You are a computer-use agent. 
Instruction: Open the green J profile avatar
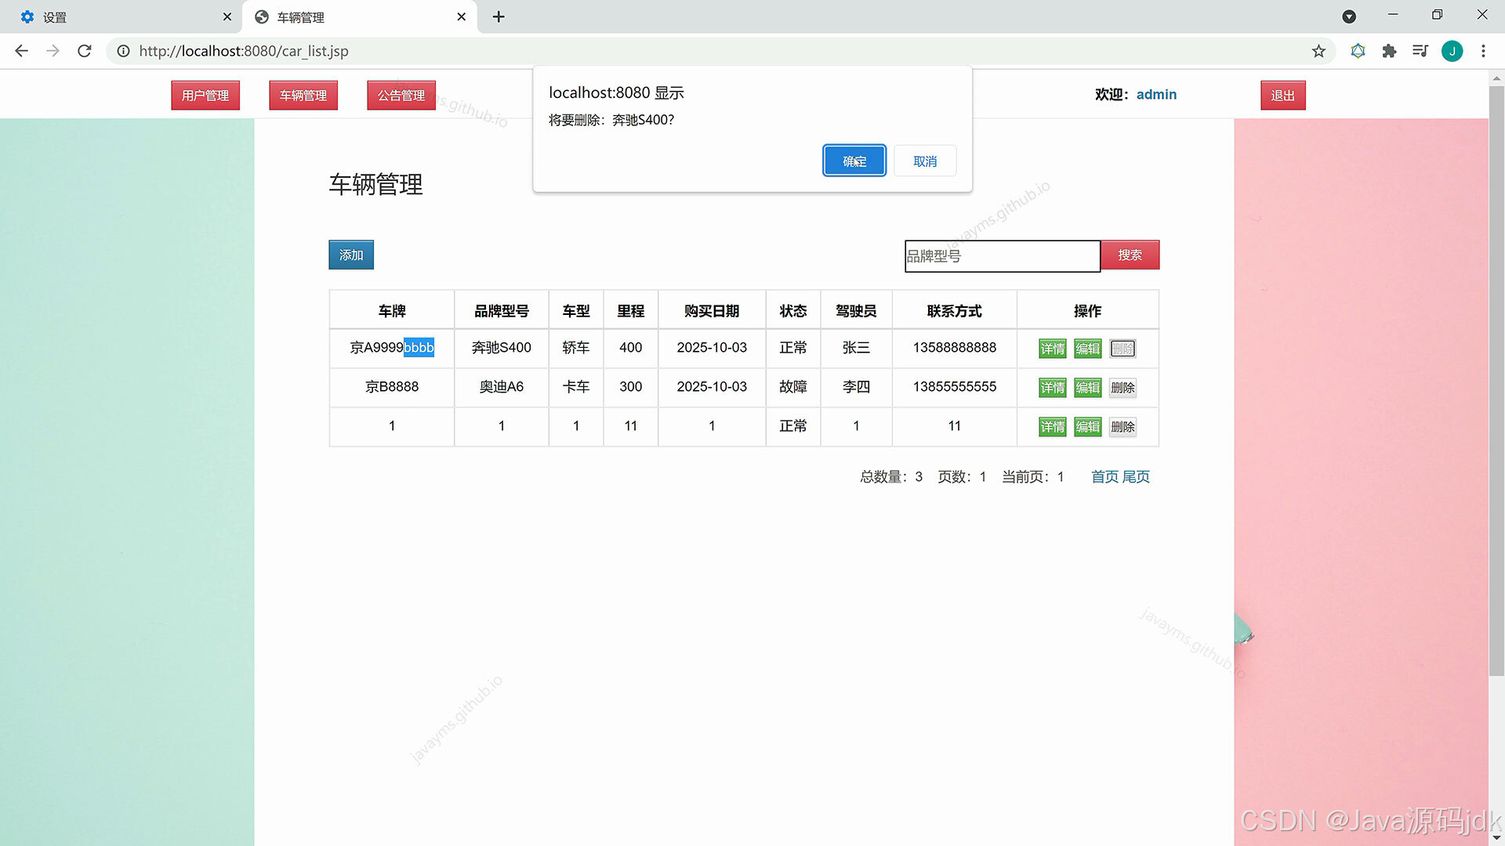(x=1452, y=51)
